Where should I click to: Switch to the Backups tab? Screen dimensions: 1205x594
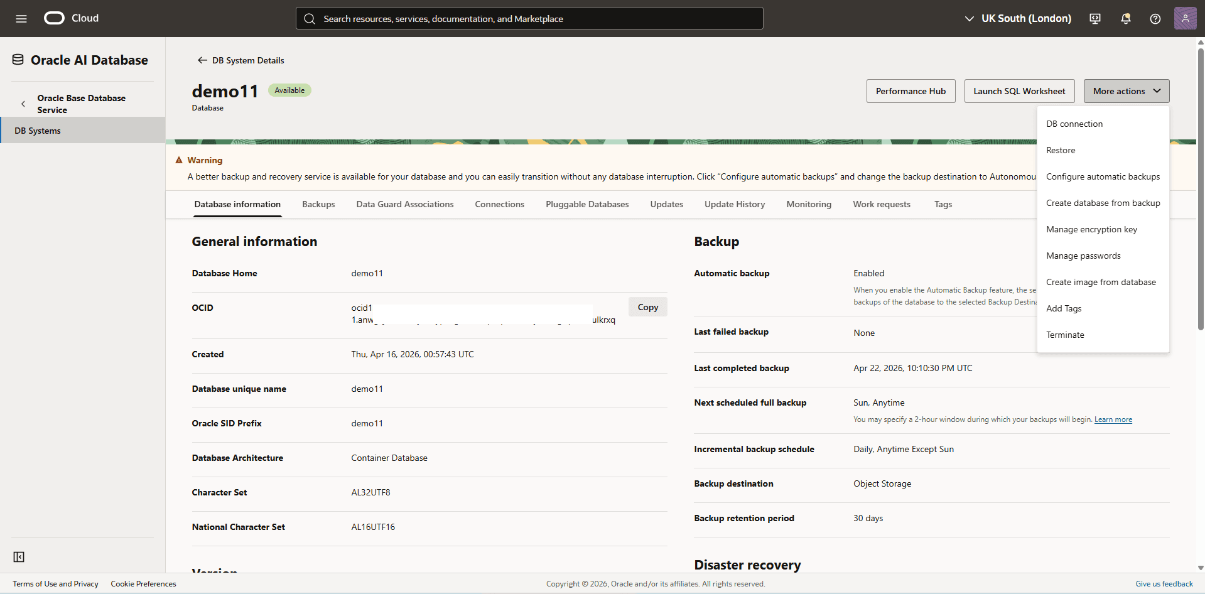pyautogui.click(x=318, y=204)
